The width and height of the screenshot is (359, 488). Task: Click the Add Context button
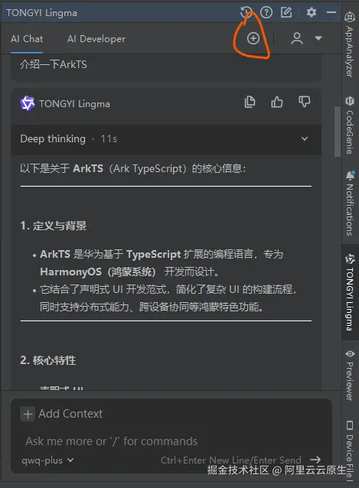(x=61, y=414)
